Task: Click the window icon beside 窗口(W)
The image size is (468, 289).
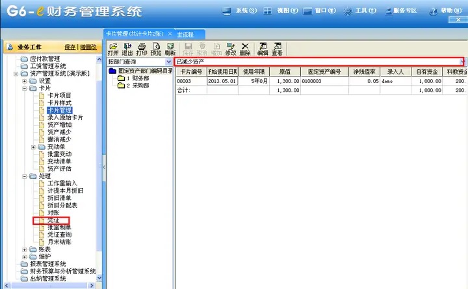Action: [x=307, y=11]
